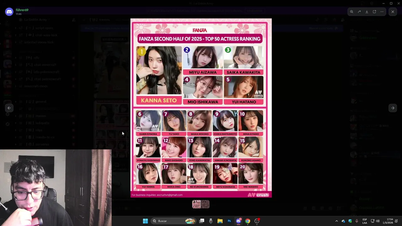This screenshot has height=226, width=402.
Task: Open the notification center icon
Action: (x=397, y=221)
